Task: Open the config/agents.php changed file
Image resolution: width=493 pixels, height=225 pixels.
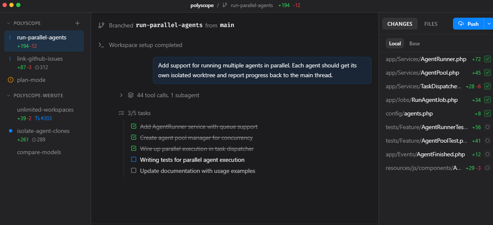Action: click(419, 114)
